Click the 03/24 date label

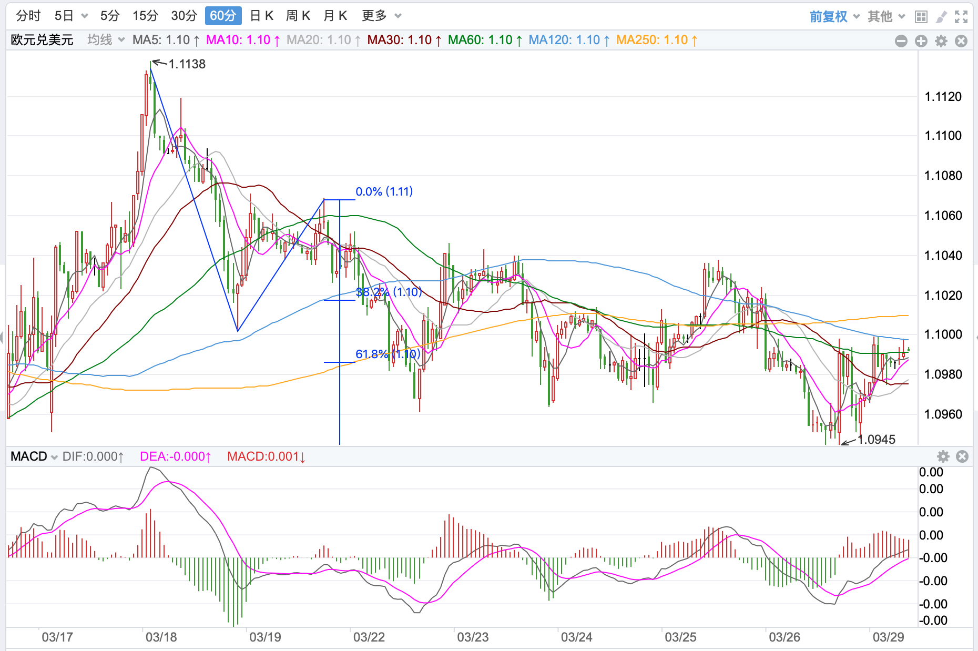coord(577,637)
